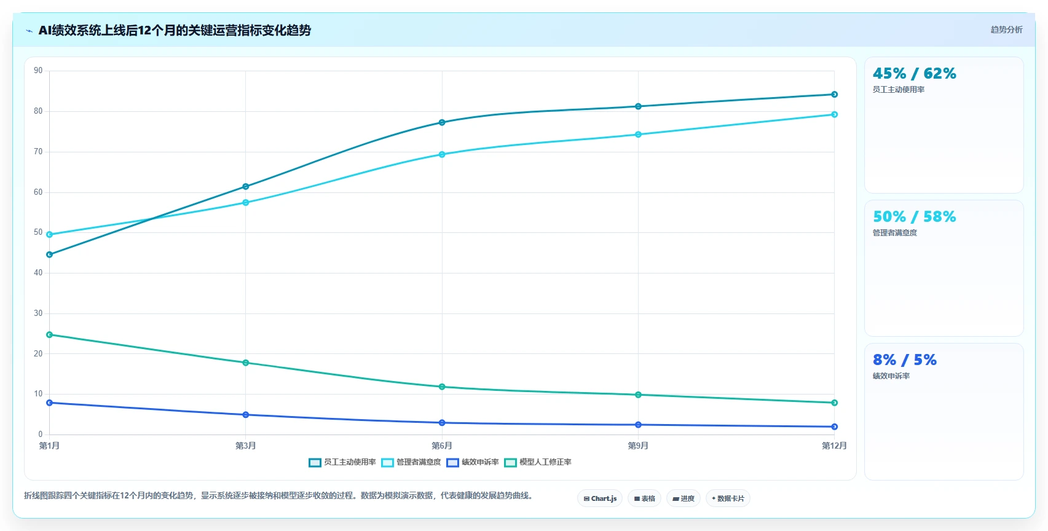
Task: Toggle the 员工主动使用率 legend series
Action: pyautogui.click(x=342, y=462)
